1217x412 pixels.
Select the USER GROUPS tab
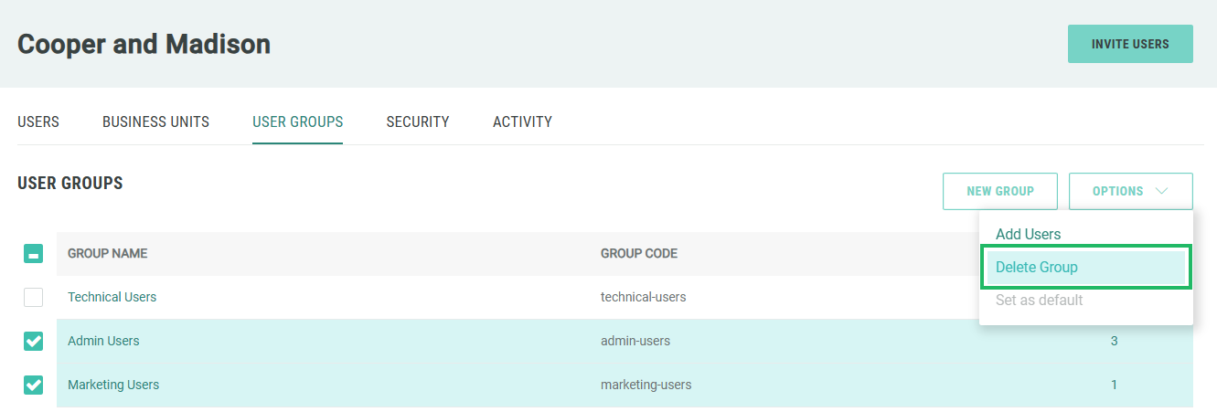click(x=297, y=121)
